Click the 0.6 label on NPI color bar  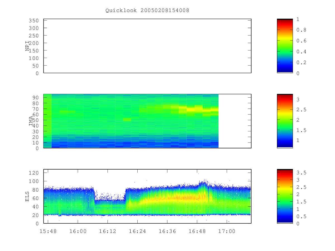(x=301, y=41)
